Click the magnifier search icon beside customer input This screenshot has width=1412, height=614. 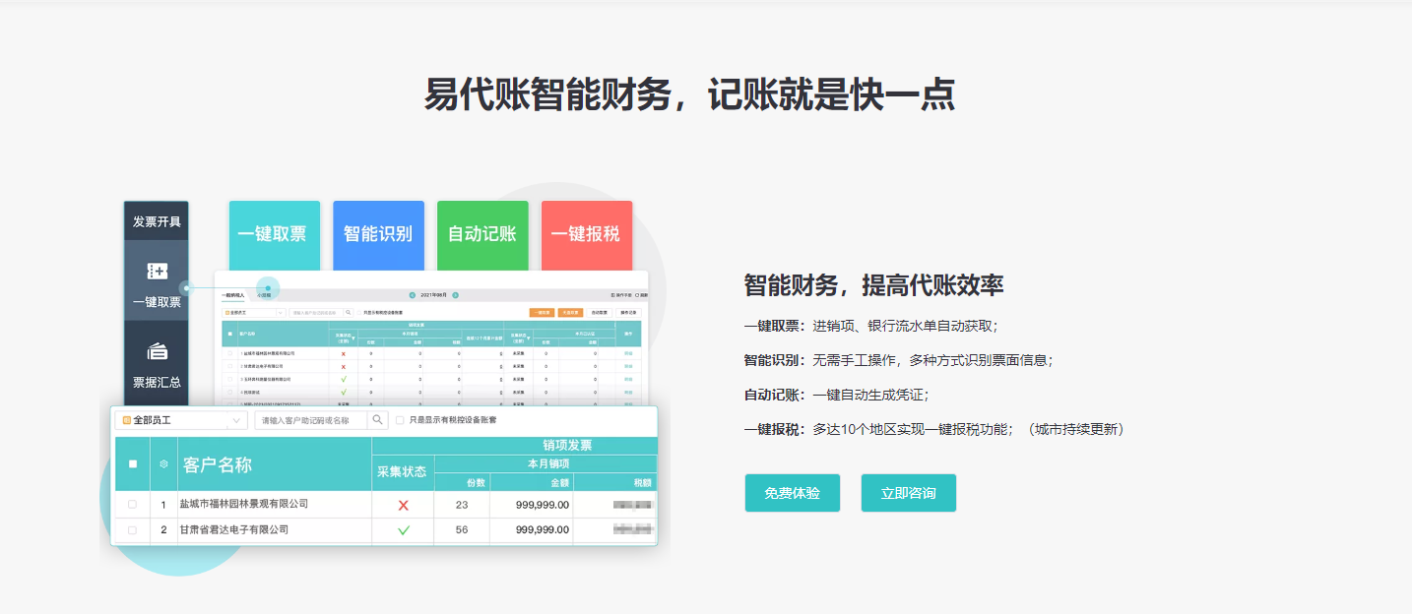click(x=378, y=420)
